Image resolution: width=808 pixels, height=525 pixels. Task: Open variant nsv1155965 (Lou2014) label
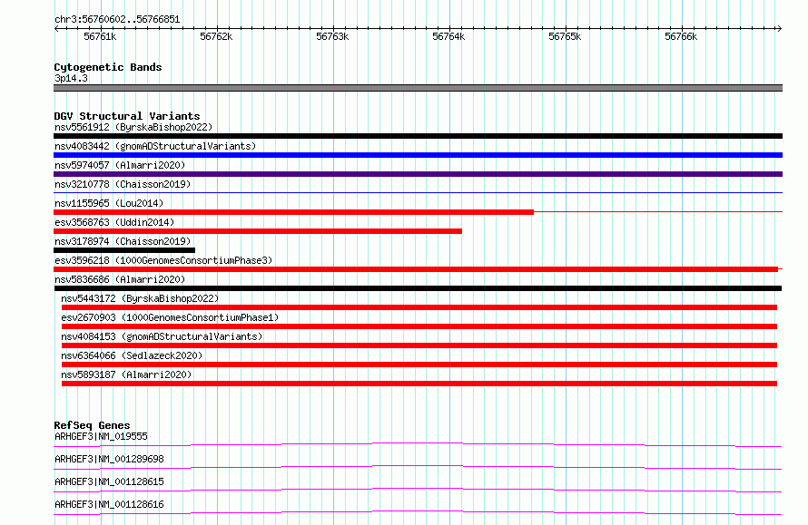pos(109,203)
